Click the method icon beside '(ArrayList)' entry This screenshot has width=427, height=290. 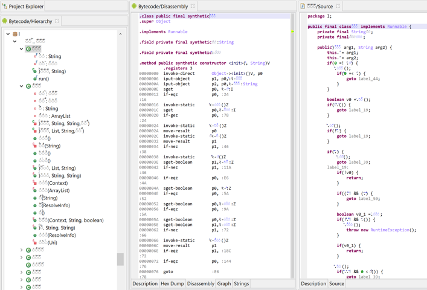(34, 190)
